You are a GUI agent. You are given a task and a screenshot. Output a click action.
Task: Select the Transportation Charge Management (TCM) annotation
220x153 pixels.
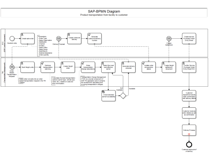point(93,81)
